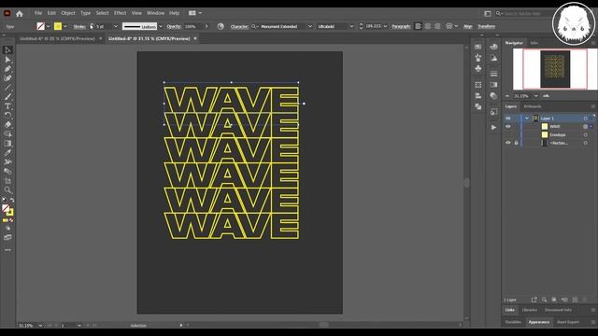This screenshot has height=336, width=598.
Task: Open the fill color dropdown arrow
Action: 48,26
